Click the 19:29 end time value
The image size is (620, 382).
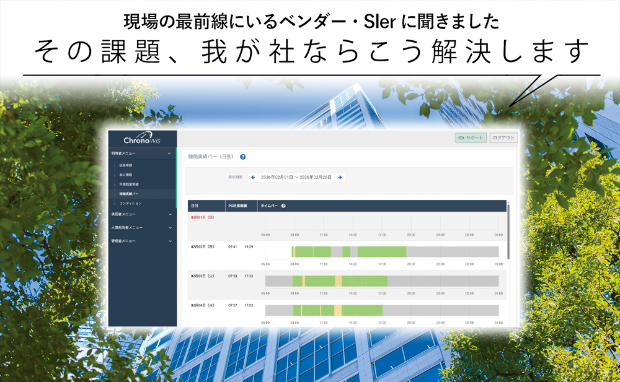click(x=249, y=247)
